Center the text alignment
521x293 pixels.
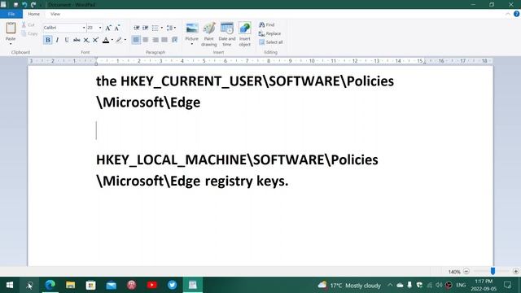coord(146,40)
